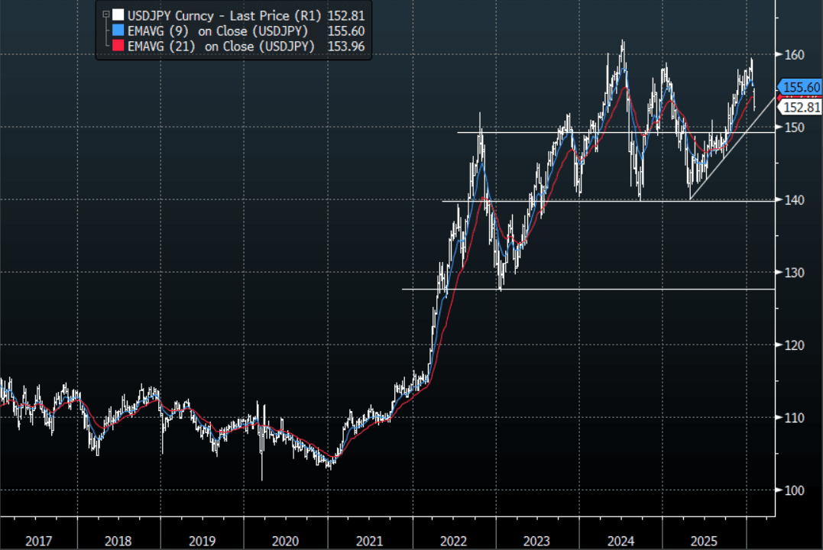The image size is (823, 550).
Task: Click the 160 arrow marker on price axis
Action: click(x=781, y=55)
